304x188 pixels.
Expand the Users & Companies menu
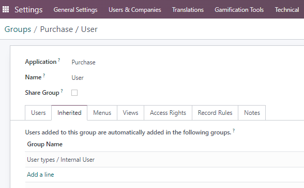pyautogui.click(x=135, y=10)
